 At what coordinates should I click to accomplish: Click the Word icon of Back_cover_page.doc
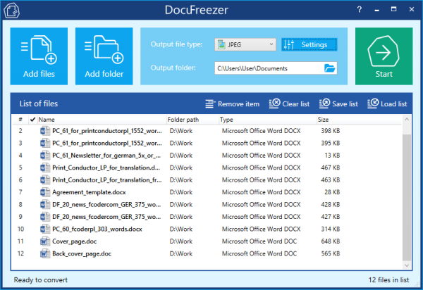click(45, 253)
